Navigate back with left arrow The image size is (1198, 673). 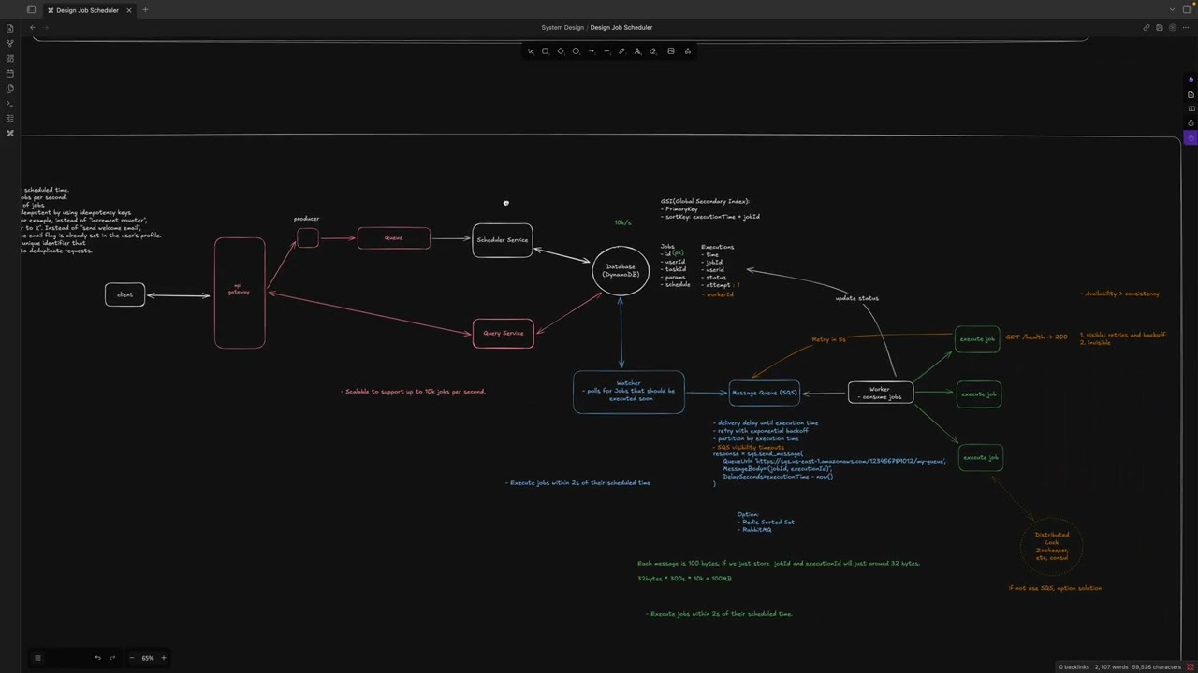(33, 27)
